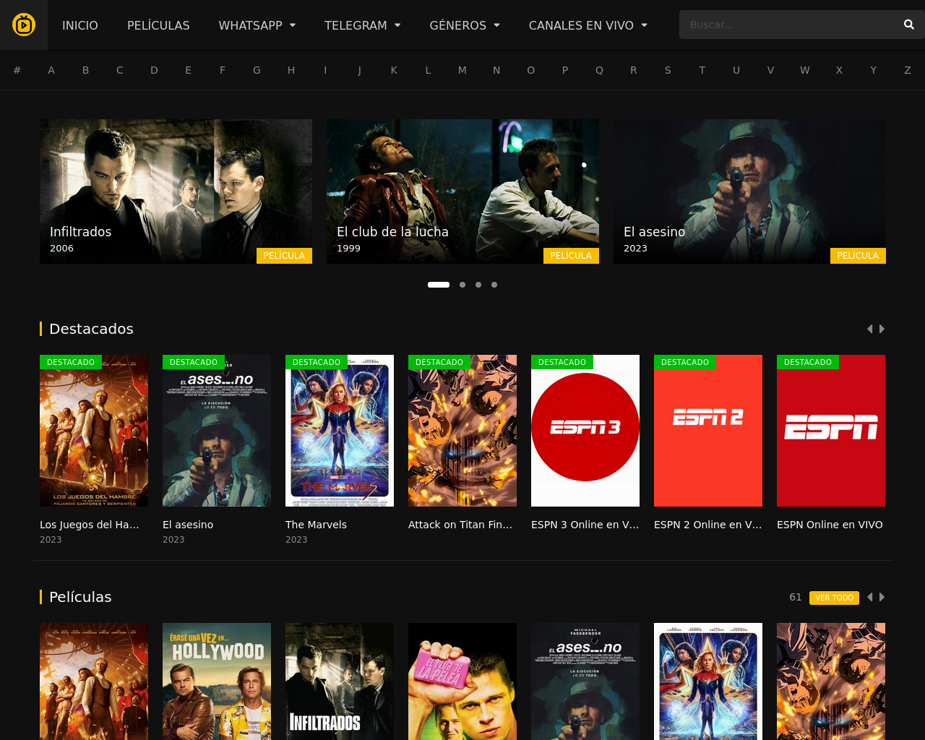Open INICIO menu item
925x740 pixels.
click(80, 25)
